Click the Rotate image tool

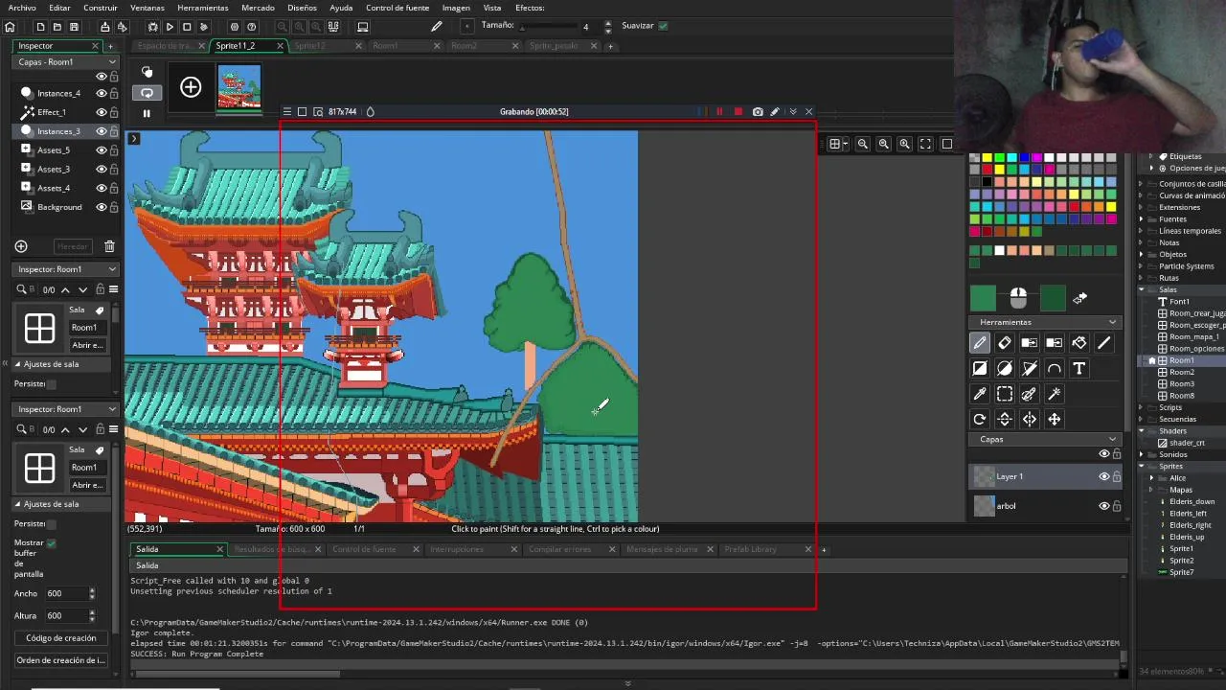pos(980,419)
